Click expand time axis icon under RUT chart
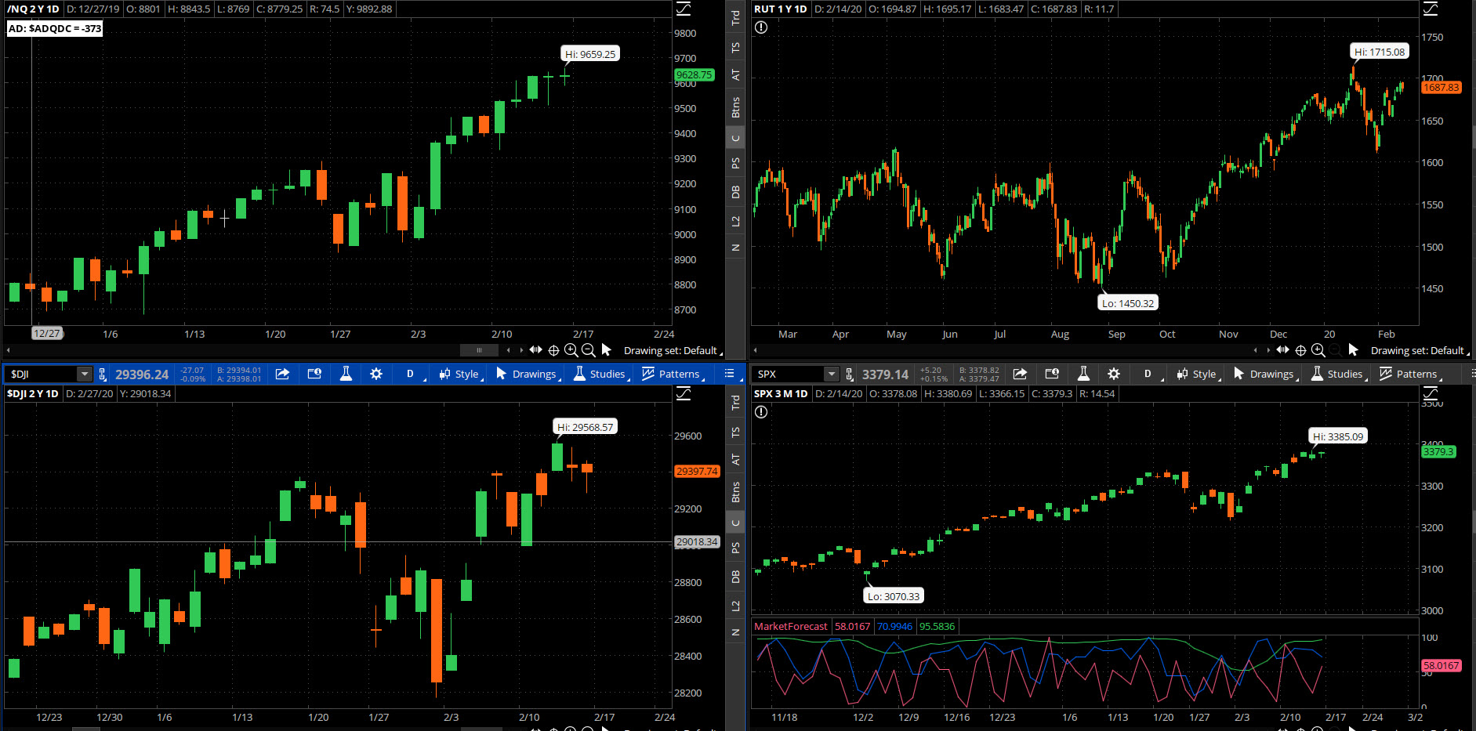 1283,349
